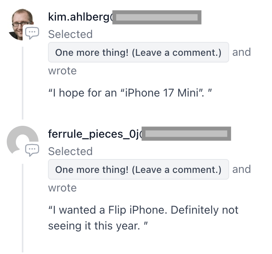Click the vertical timeline line below ferrule_pieces' avatar
The image size is (272, 254).
[x=23, y=206]
